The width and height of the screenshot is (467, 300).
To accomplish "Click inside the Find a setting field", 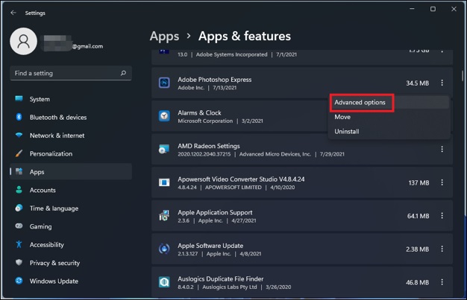I will click(71, 73).
